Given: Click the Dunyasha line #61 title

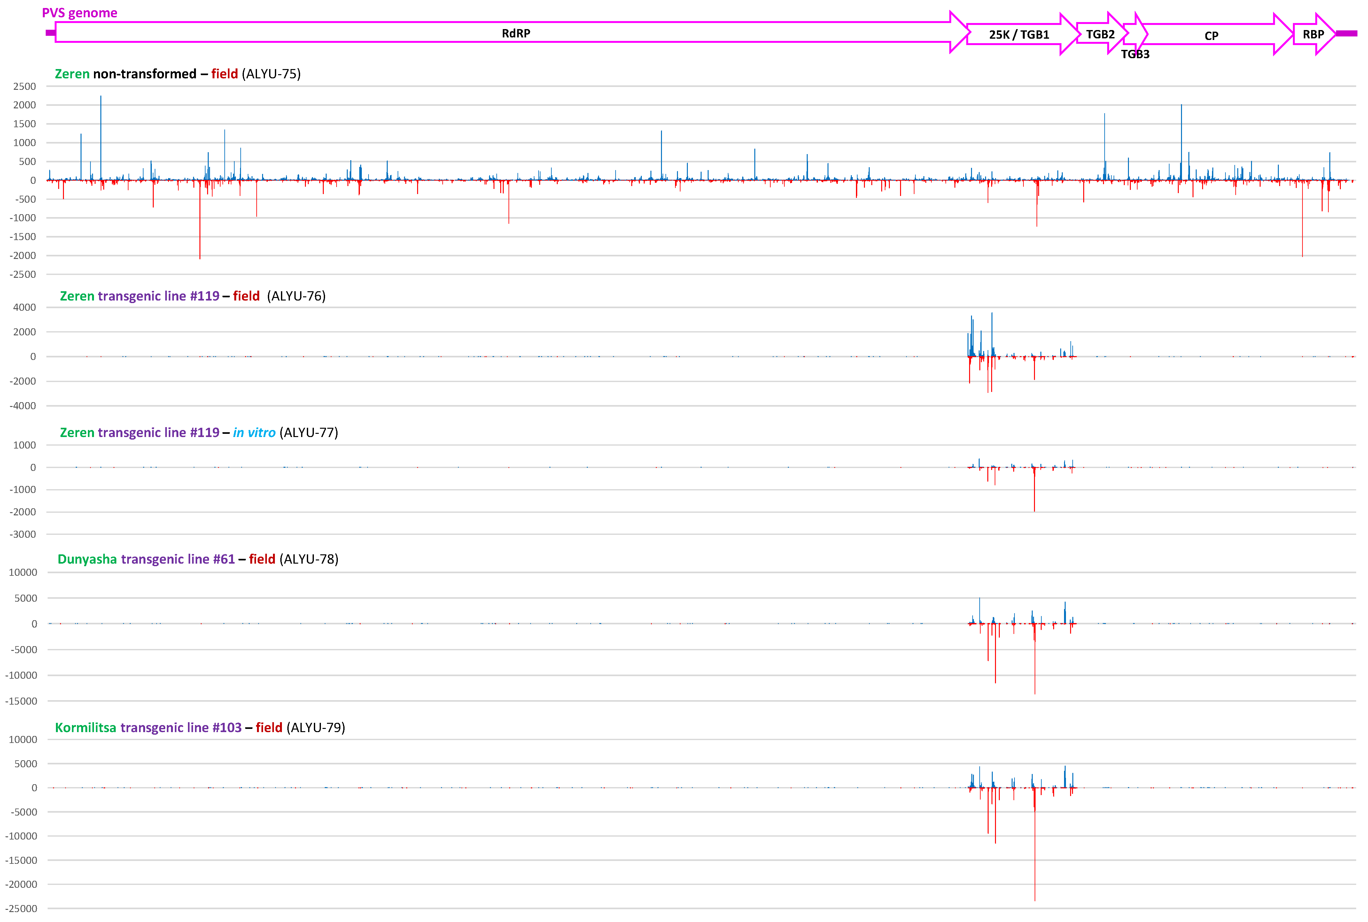Looking at the screenshot, I should pos(198,559).
